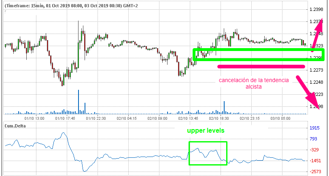The width and height of the screenshot is (329, 176).
Task: Select the green box in Cum.Delta panel
Action: coord(208,153)
